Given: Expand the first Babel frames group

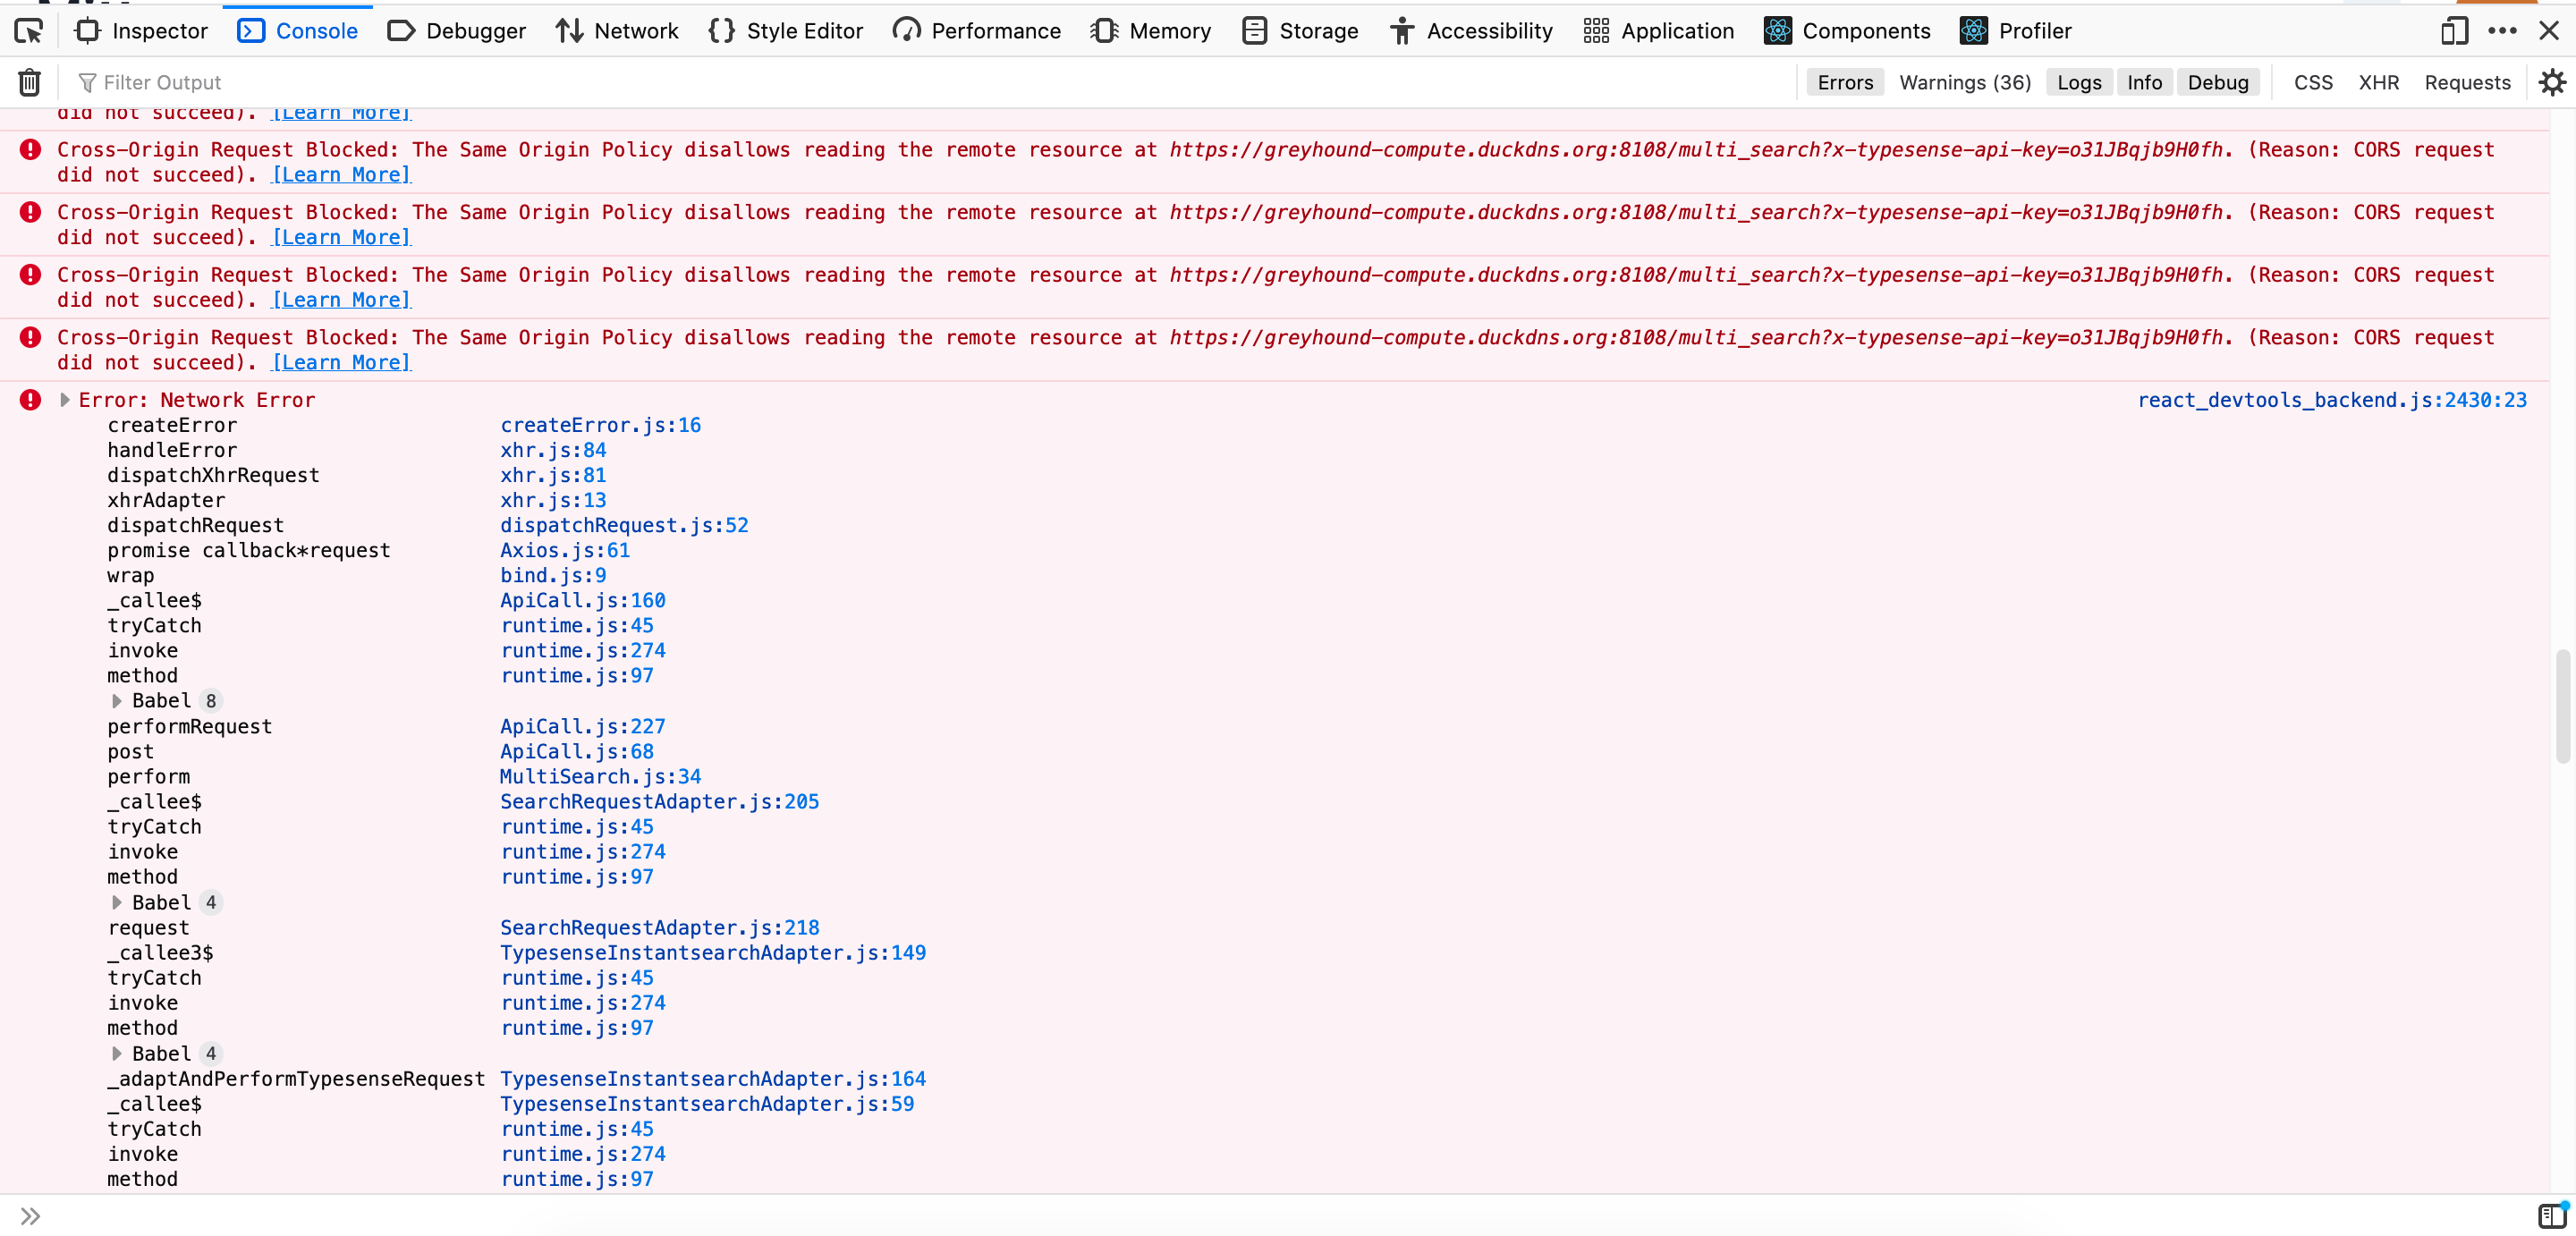Looking at the screenshot, I should 117,700.
